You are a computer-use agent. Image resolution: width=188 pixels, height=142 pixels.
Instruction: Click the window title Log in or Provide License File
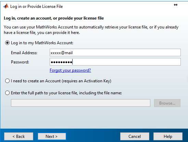click(x=36, y=7)
